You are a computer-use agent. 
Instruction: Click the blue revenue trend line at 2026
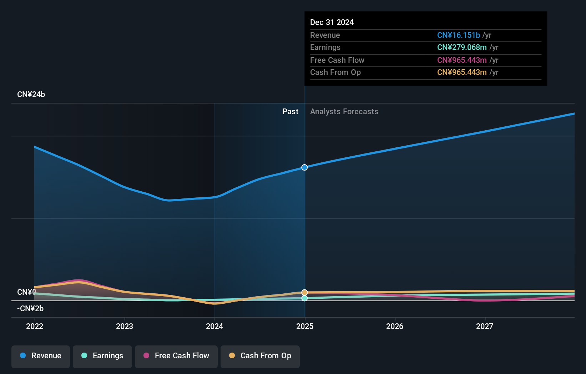click(395, 149)
